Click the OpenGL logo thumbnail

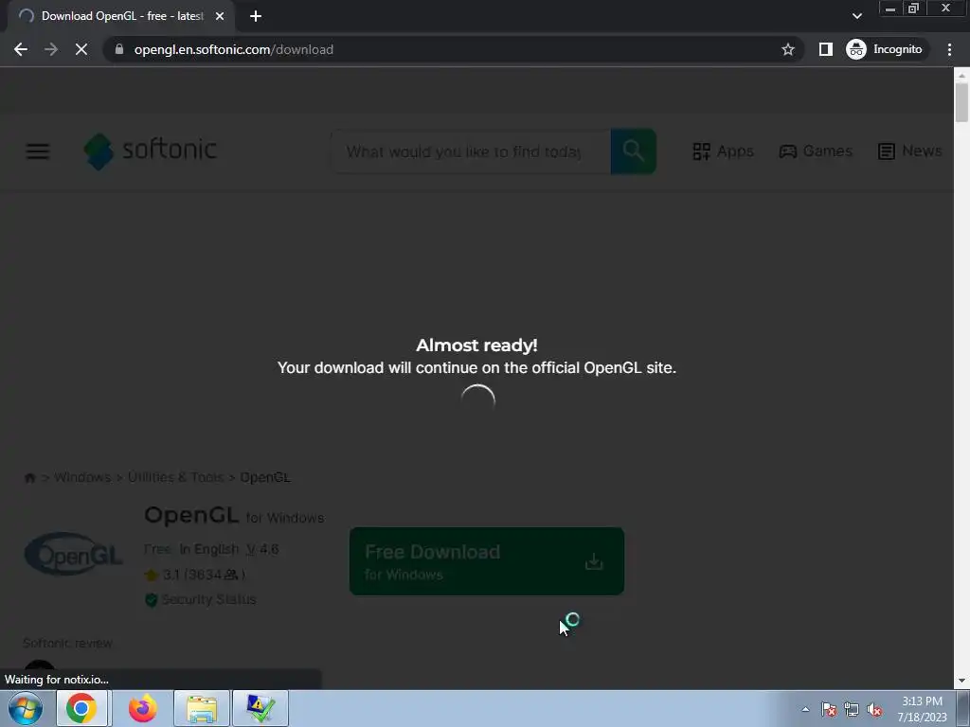[x=74, y=554]
